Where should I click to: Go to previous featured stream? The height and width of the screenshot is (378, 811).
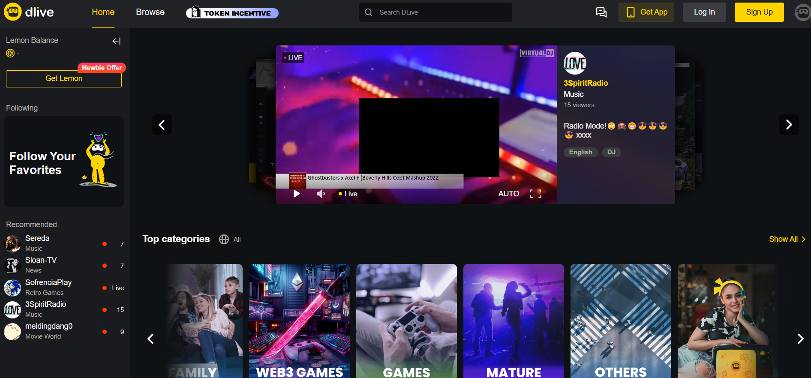pyautogui.click(x=162, y=125)
